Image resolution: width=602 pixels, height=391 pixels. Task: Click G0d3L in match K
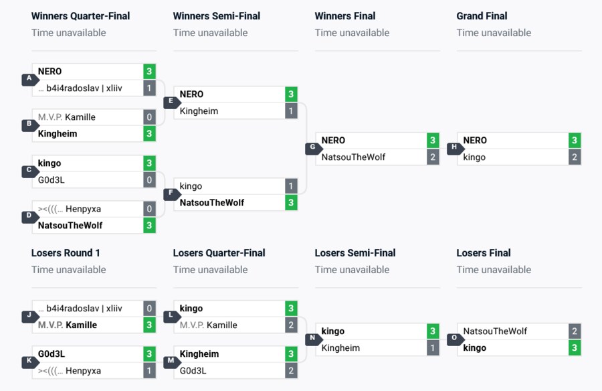pos(52,354)
